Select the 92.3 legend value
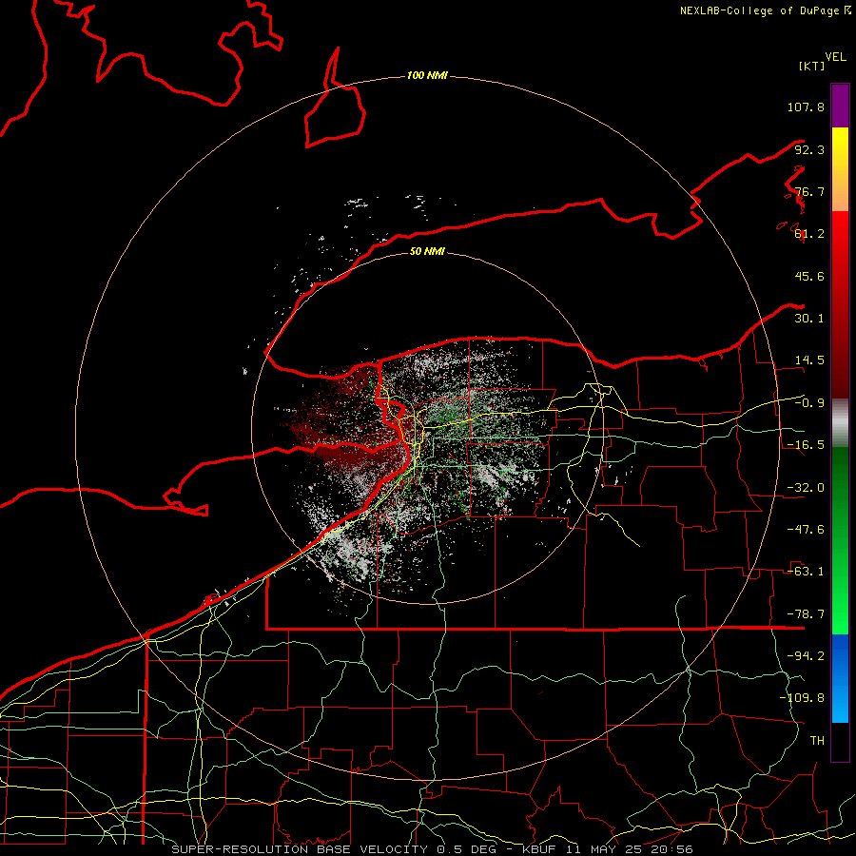This screenshot has height=856, width=856. [809, 149]
